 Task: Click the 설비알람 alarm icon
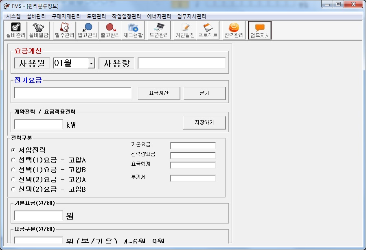click(x=39, y=31)
